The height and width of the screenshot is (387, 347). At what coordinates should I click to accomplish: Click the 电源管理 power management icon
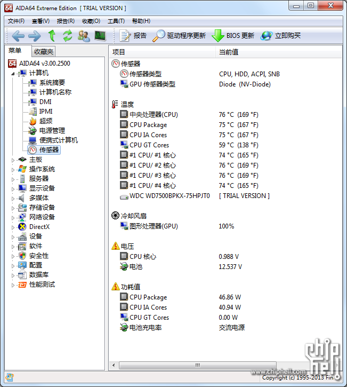(x=33, y=131)
